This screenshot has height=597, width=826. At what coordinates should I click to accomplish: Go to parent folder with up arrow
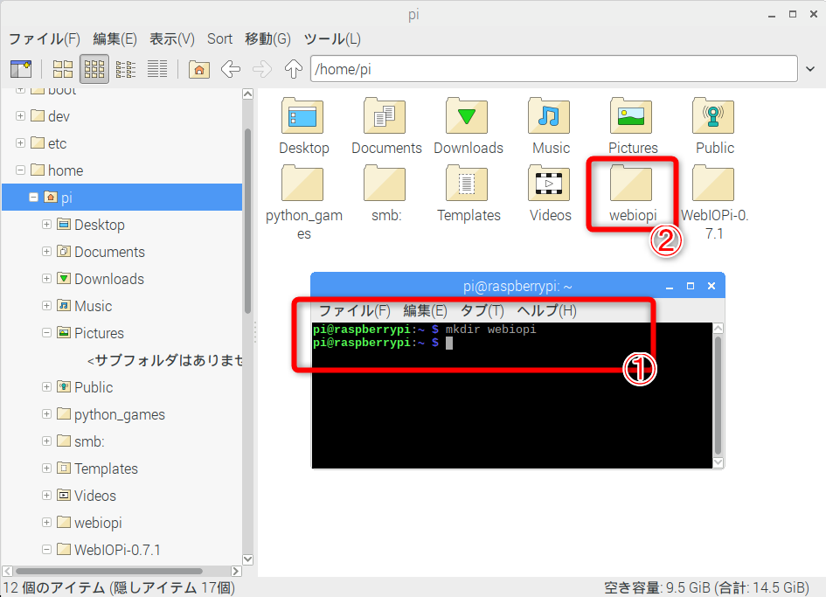[294, 69]
